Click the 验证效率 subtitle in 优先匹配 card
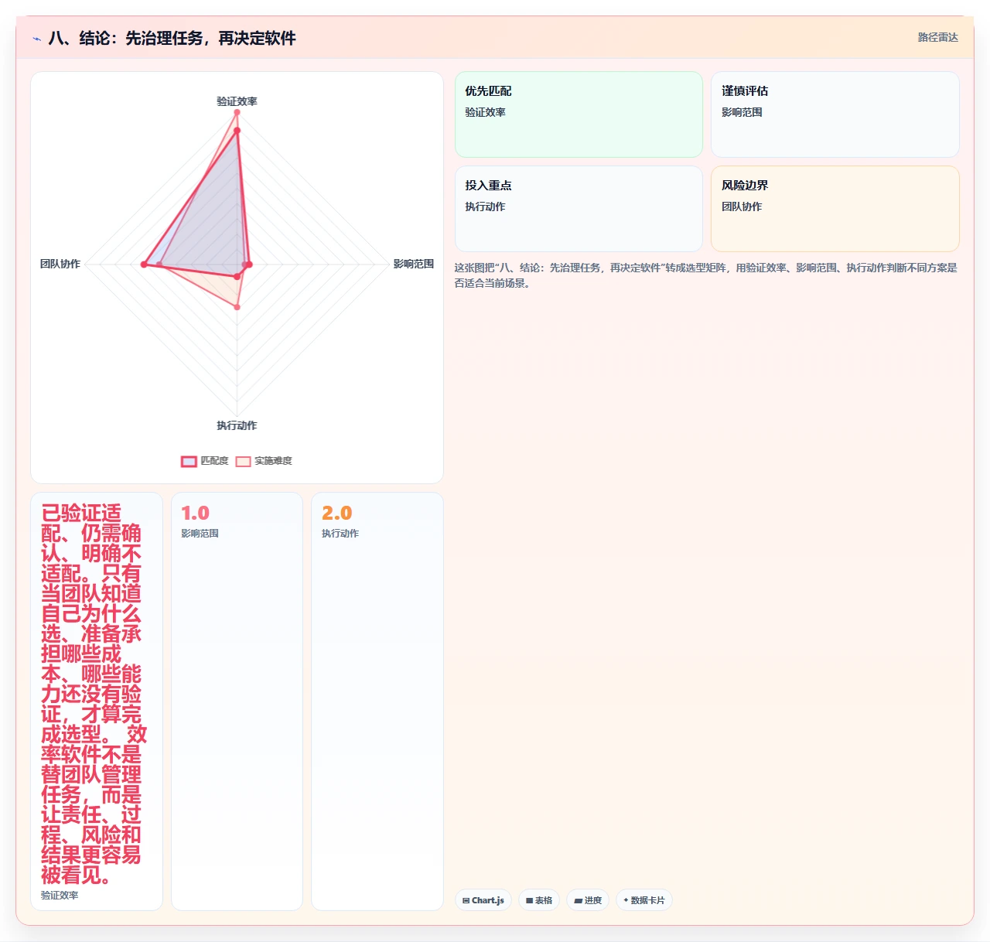The width and height of the screenshot is (990, 942). pyautogui.click(x=485, y=112)
